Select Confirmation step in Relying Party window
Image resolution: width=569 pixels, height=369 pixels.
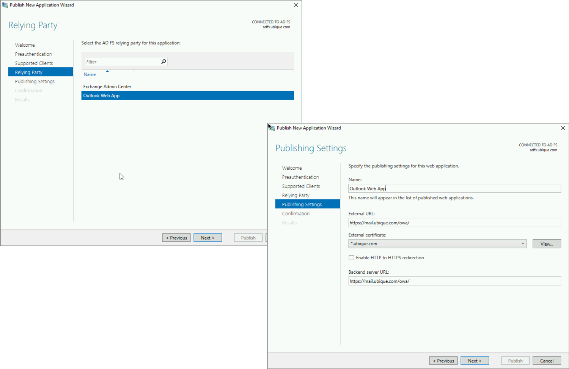click(29, 90)
